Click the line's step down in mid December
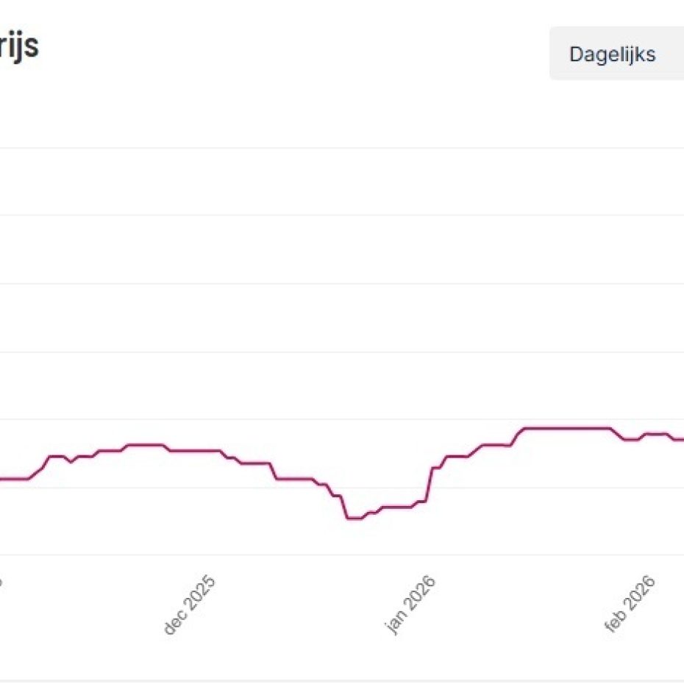Viewport: 684px width, 684px height. tap(274, 471)
